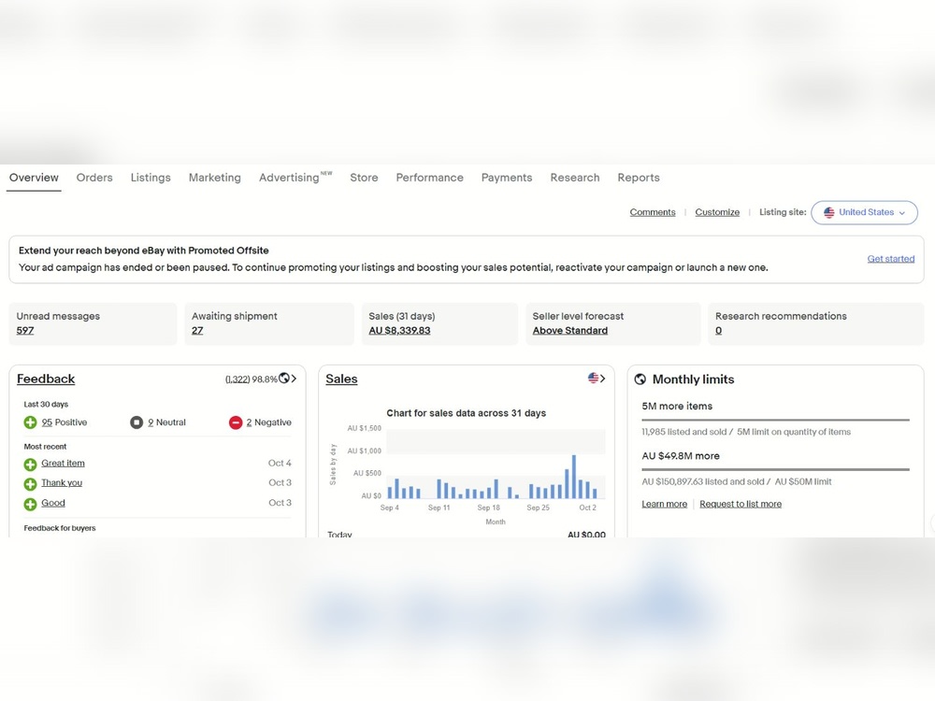The image size is (935, 701).
Task: Open unread messages count 597
Action: (x=25, y=330)
